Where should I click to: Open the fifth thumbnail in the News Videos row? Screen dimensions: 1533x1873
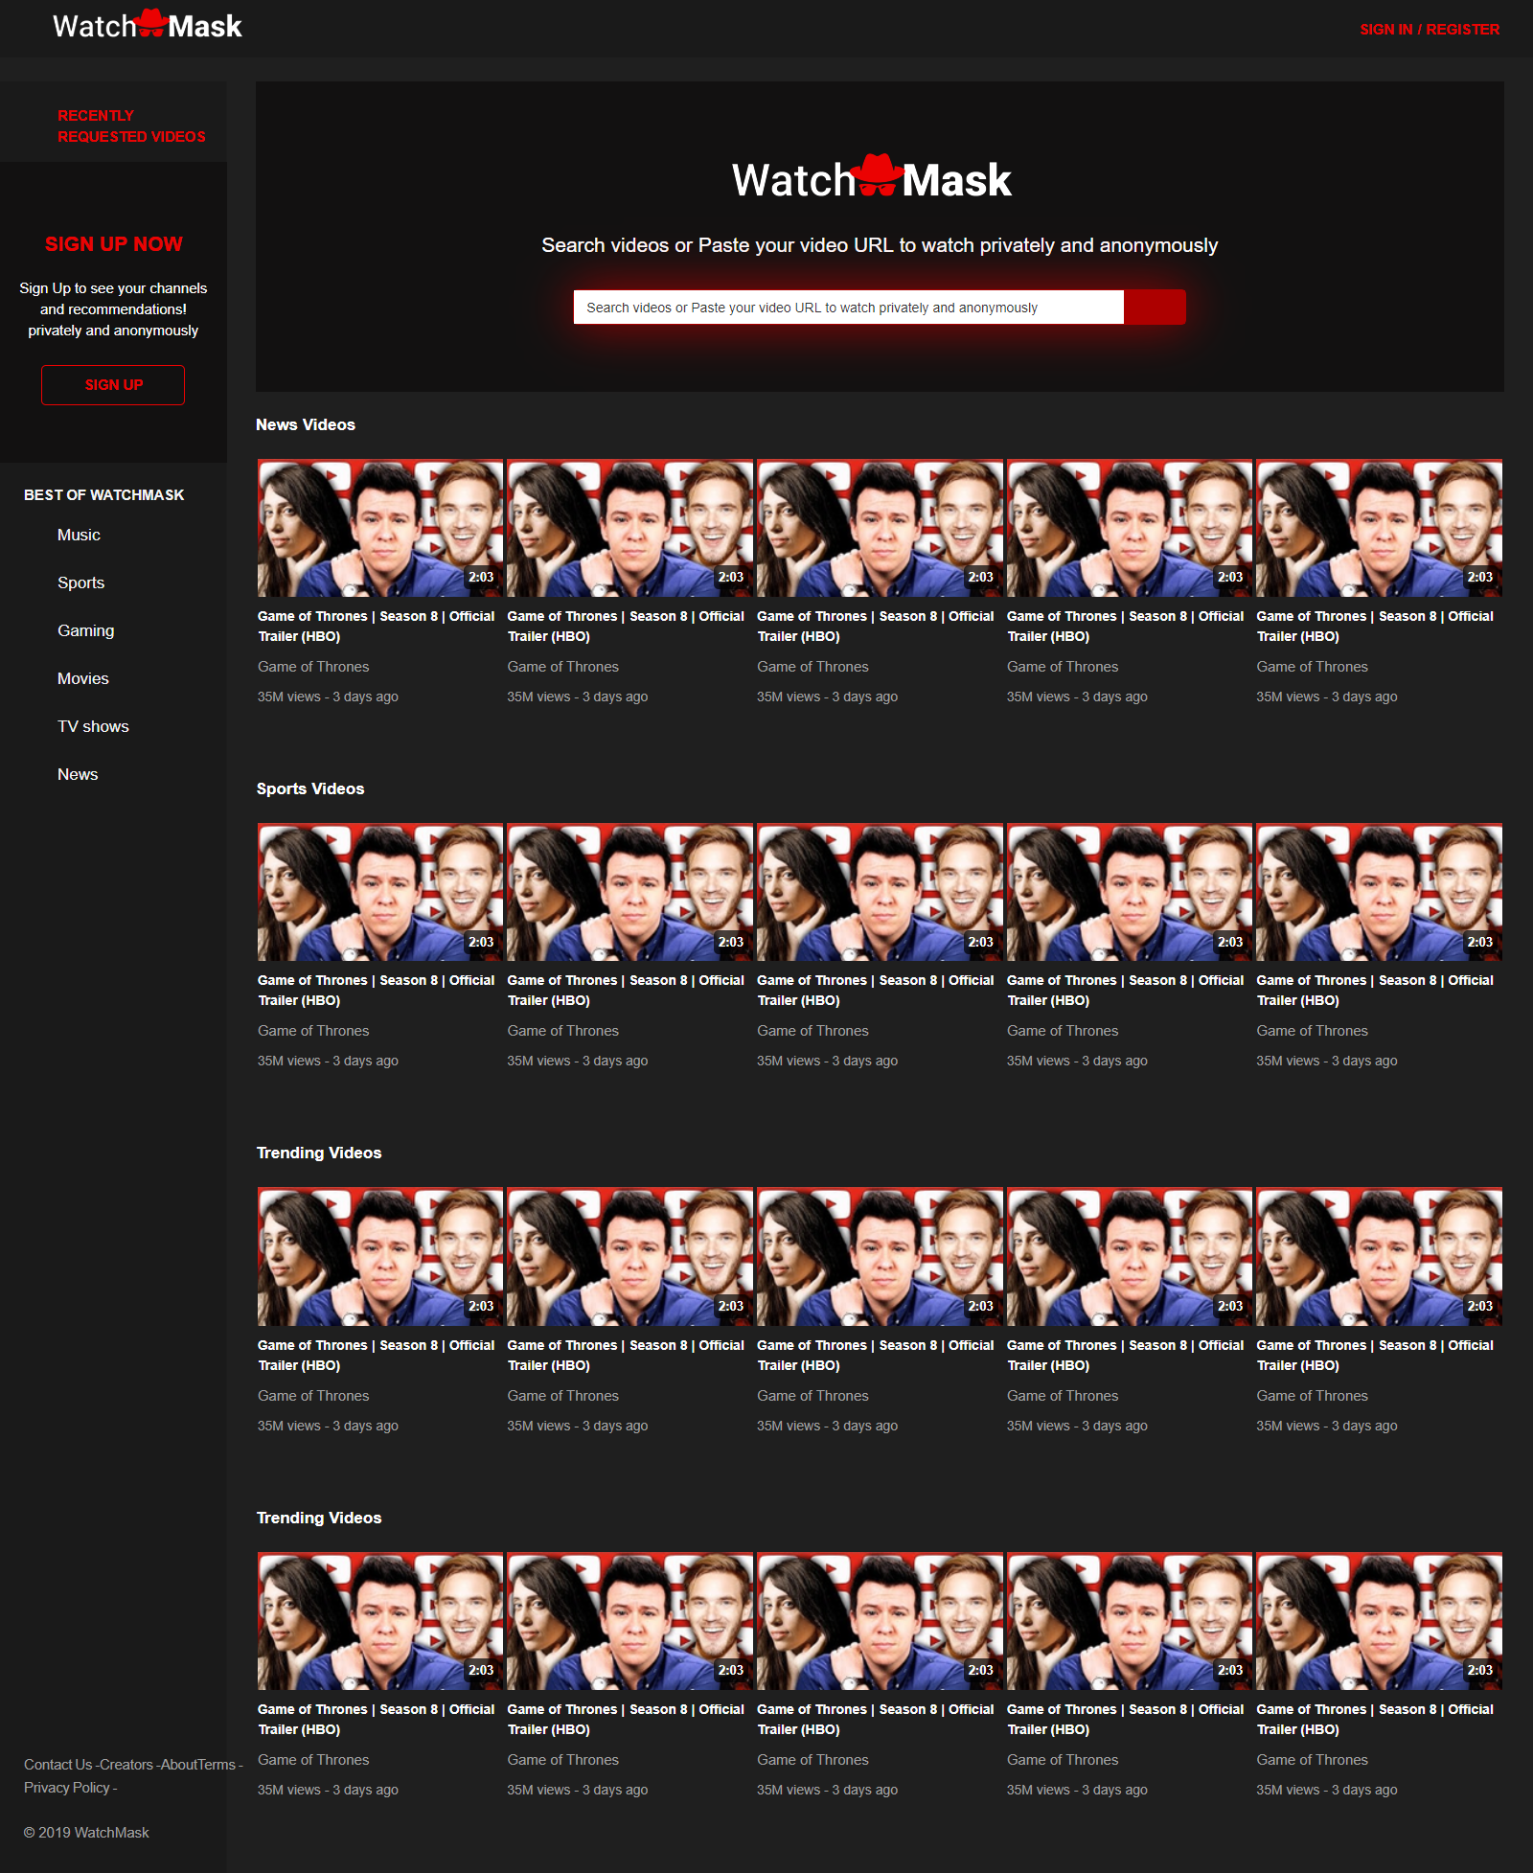coord(1380,529)
